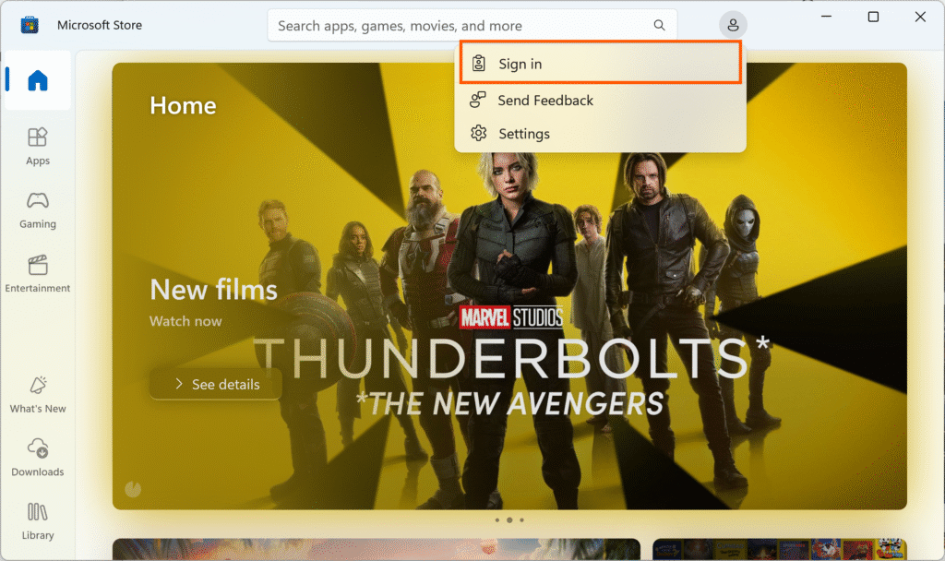Open Settings from the account menu

(600, 133)
